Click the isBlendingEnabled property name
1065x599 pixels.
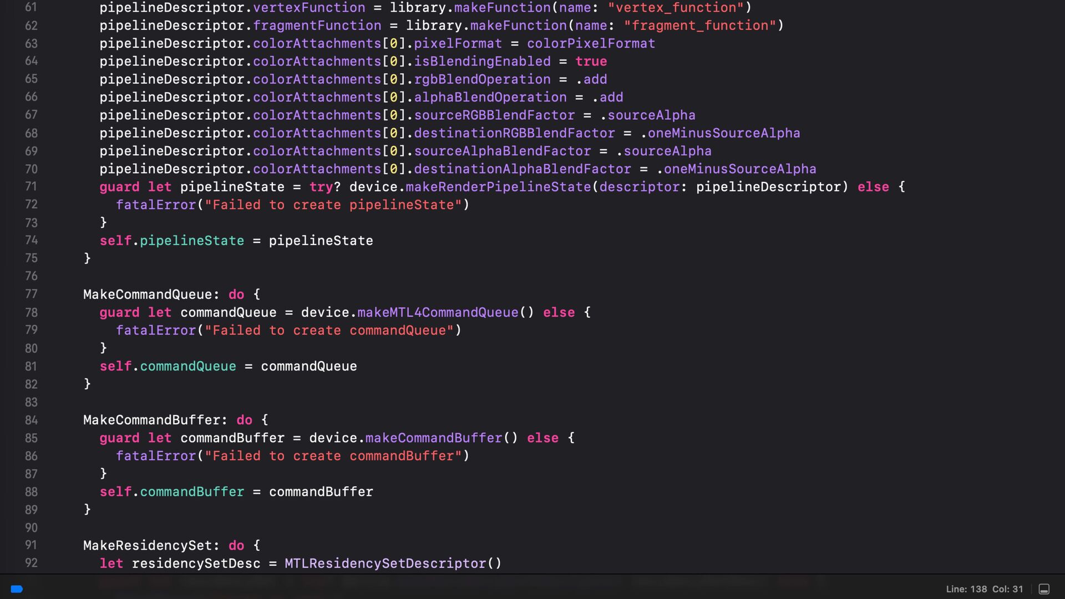pos(482,62)
